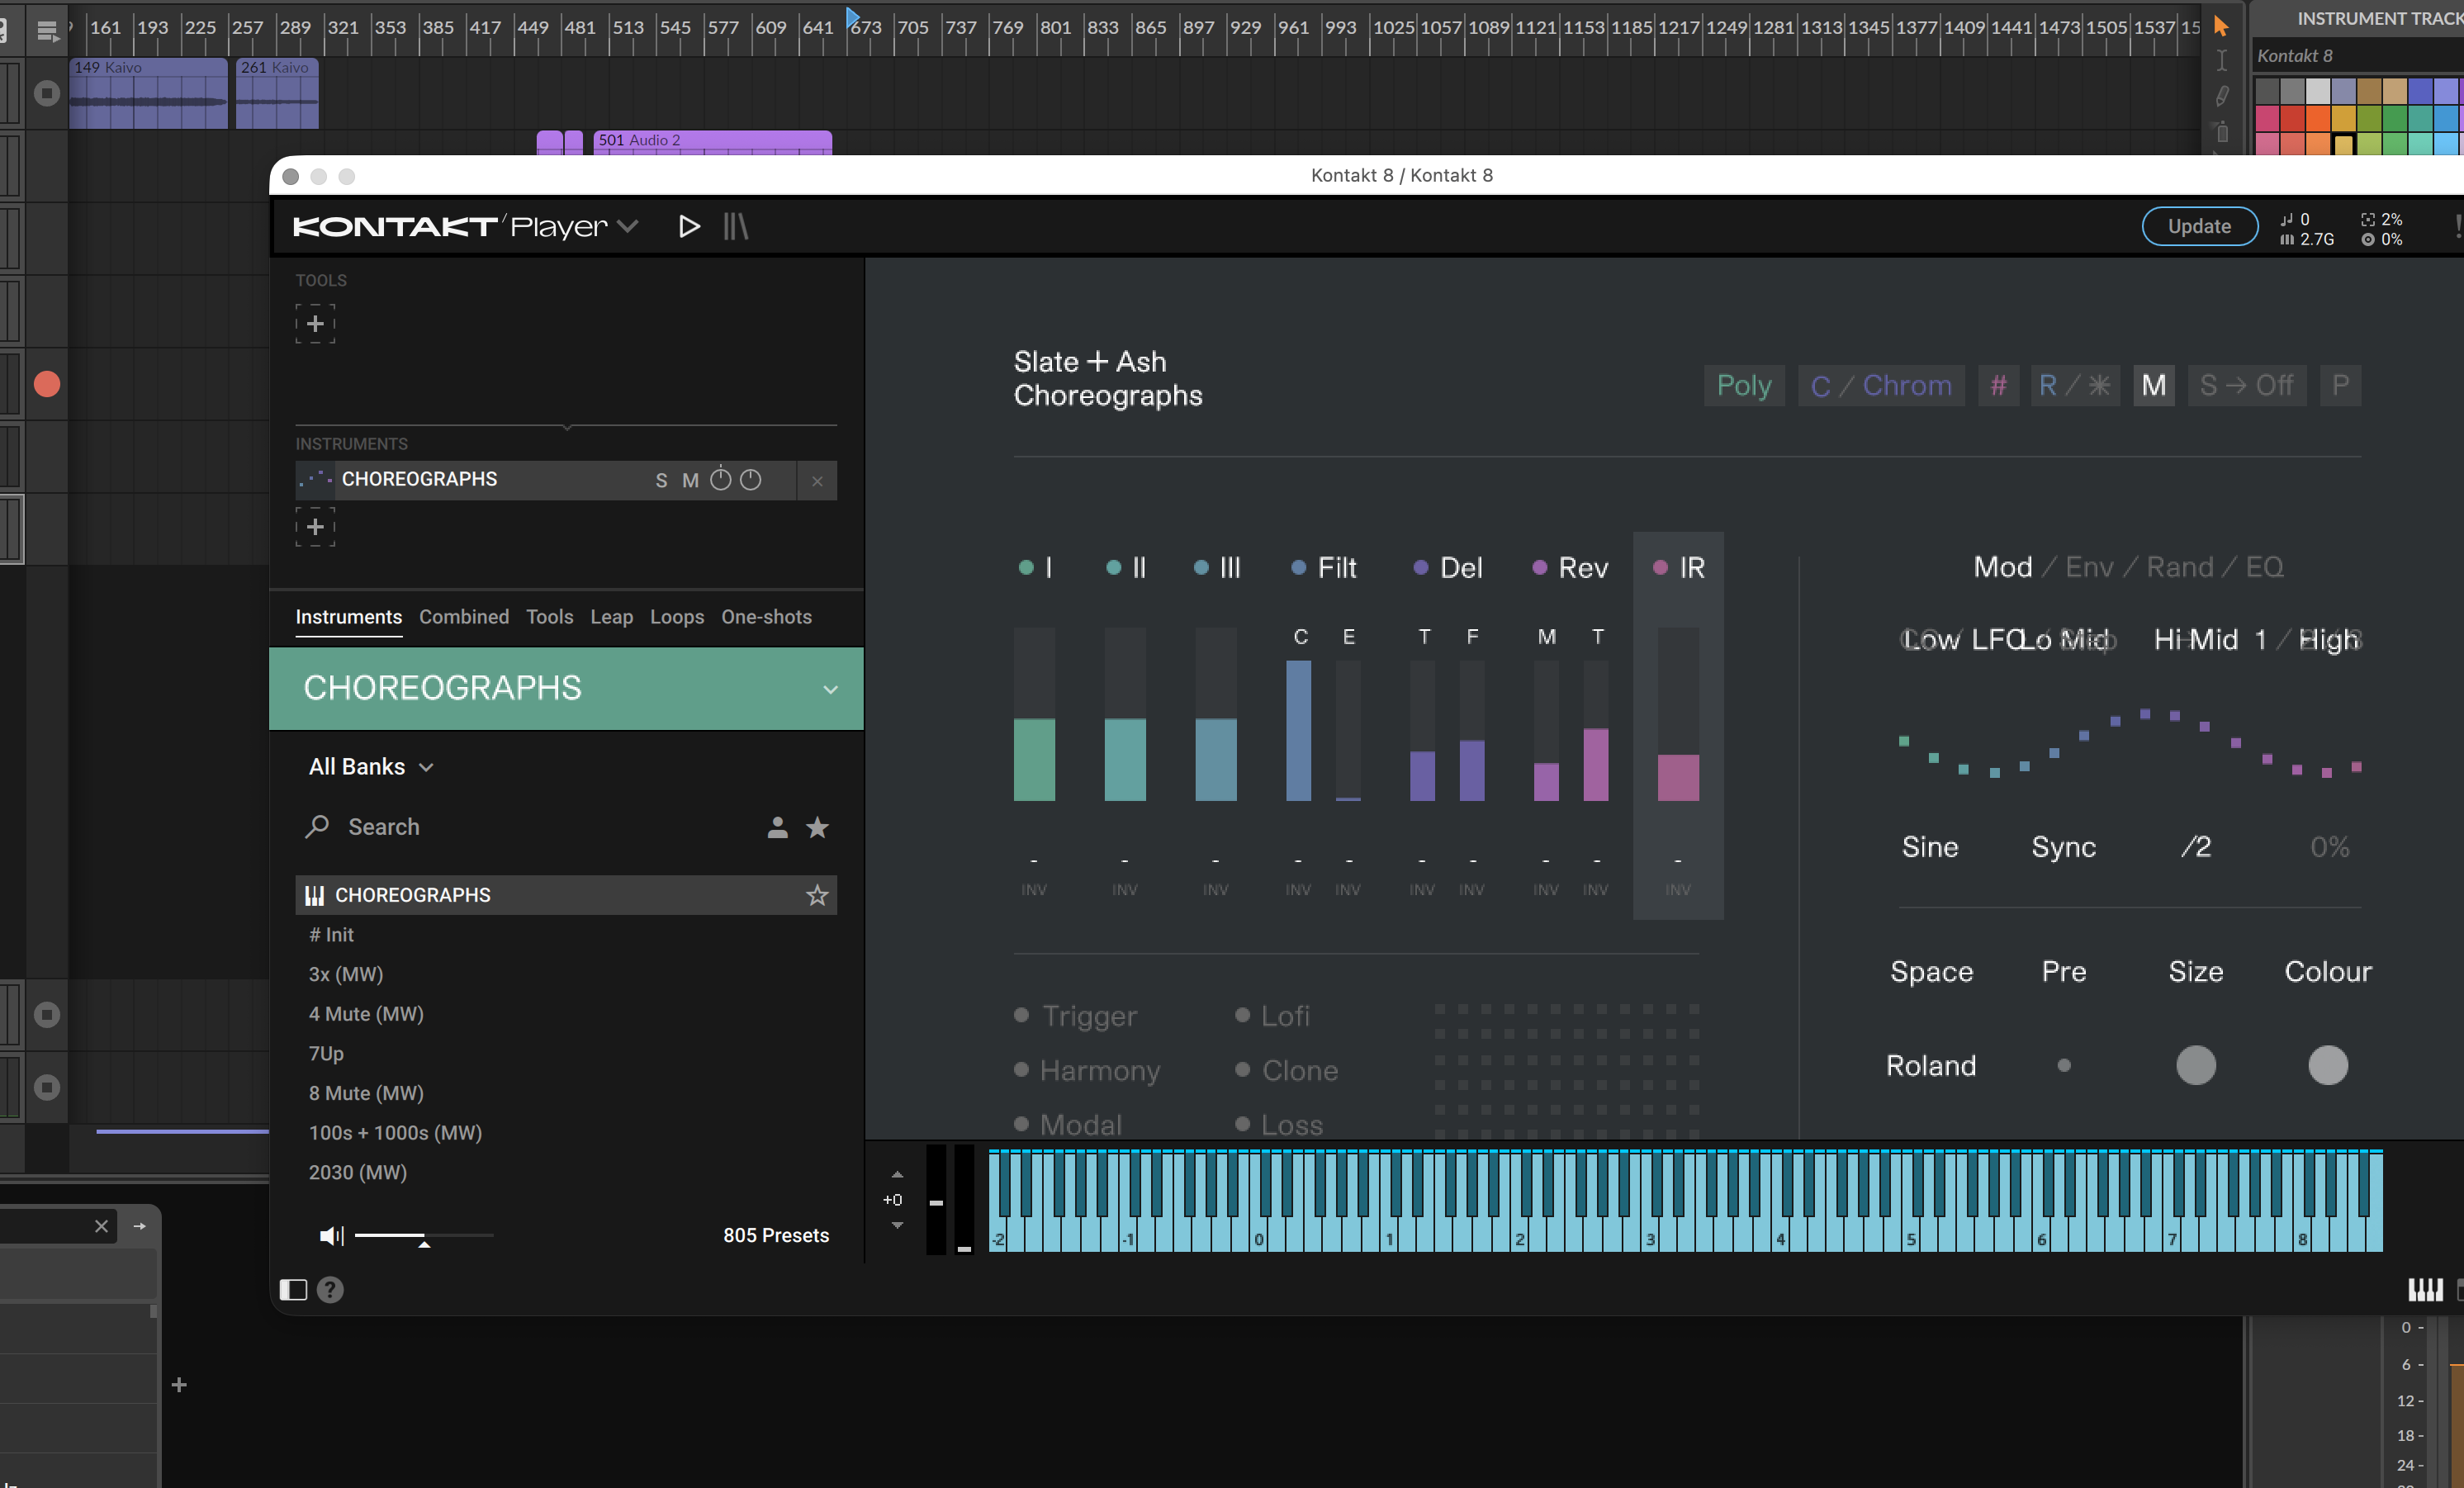The width and height of the screenshot is (2464, 1488).
Task: Click the R / ✳ button
Action: [x=2074, y=385]
